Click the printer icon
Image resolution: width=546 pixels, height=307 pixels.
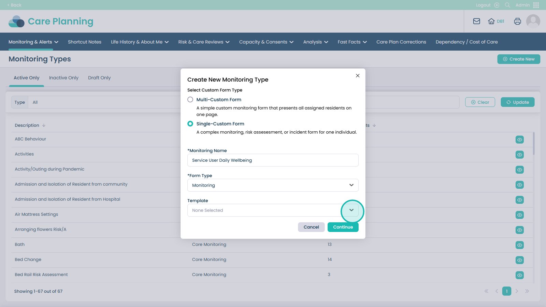coord(517,21)
